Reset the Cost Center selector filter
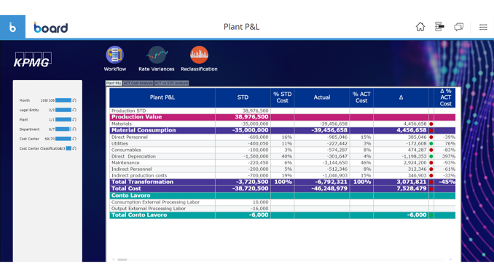This screenshot has height=277, width=494. (x=74, y=139)
